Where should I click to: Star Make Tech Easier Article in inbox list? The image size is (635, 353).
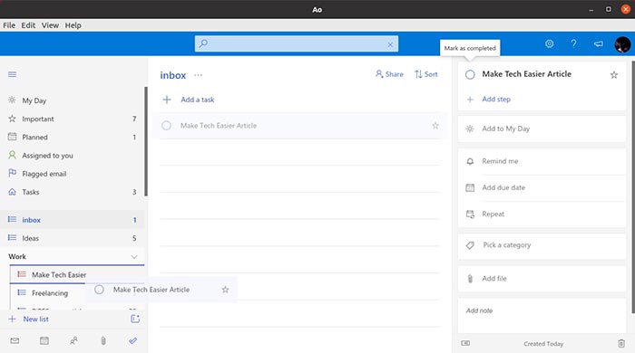pyautogui.click(x=435, y=126)
